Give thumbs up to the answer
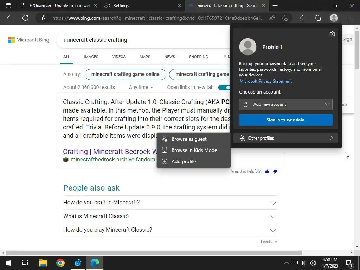 (267, 172)
